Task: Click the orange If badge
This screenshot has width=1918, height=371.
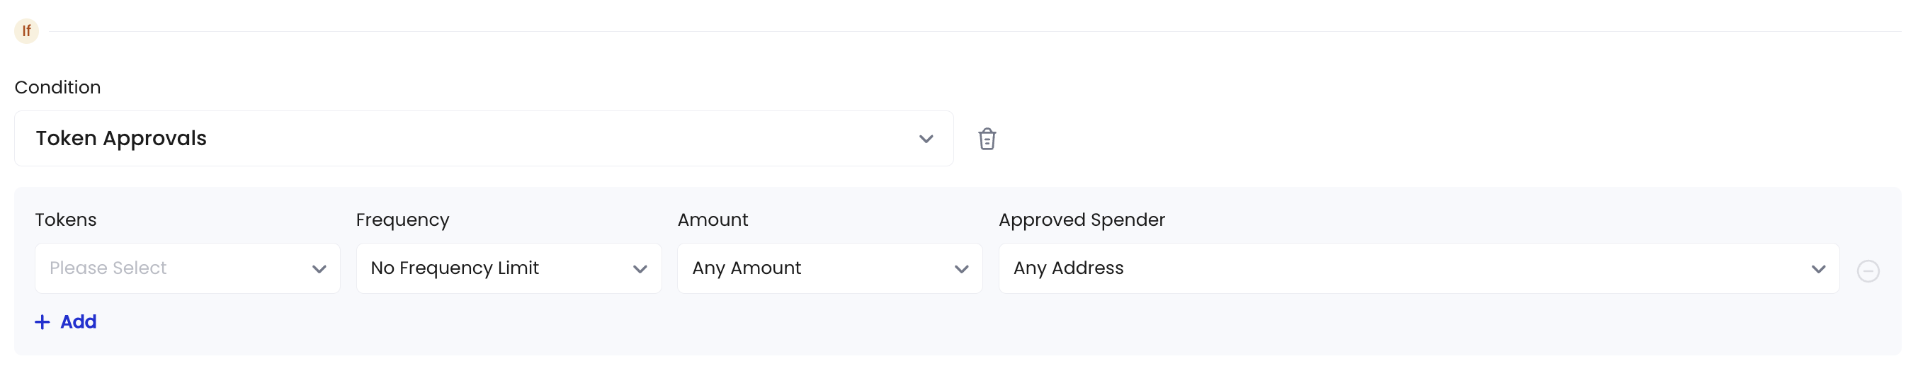Action: tap(27, 30)
